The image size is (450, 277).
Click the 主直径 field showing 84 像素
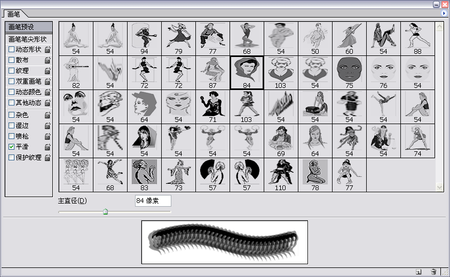click(153, 201)
